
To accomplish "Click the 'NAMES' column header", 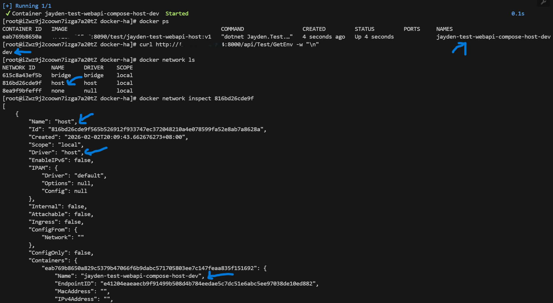I will 444,29.
